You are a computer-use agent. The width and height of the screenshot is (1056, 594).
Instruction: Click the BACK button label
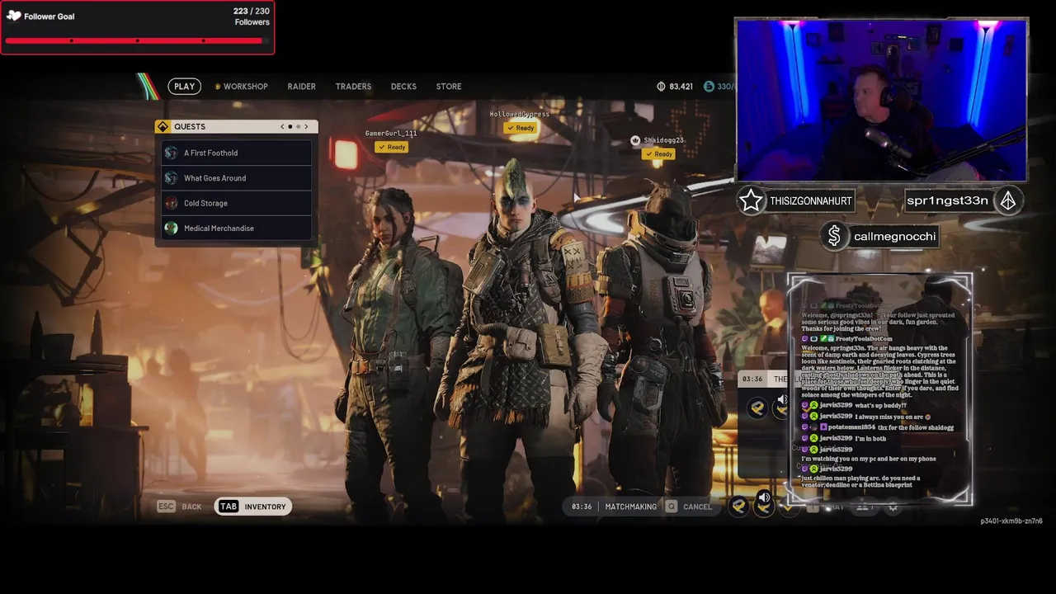click(191, 507)
